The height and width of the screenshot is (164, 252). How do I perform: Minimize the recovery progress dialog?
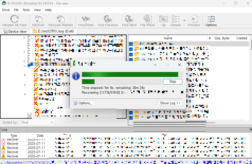pyautogui.click(x=155, y=65)
